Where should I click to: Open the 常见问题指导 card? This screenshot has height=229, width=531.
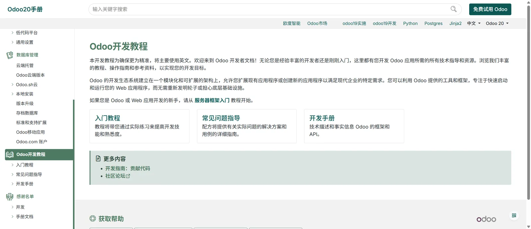click(x=247, y=126)
